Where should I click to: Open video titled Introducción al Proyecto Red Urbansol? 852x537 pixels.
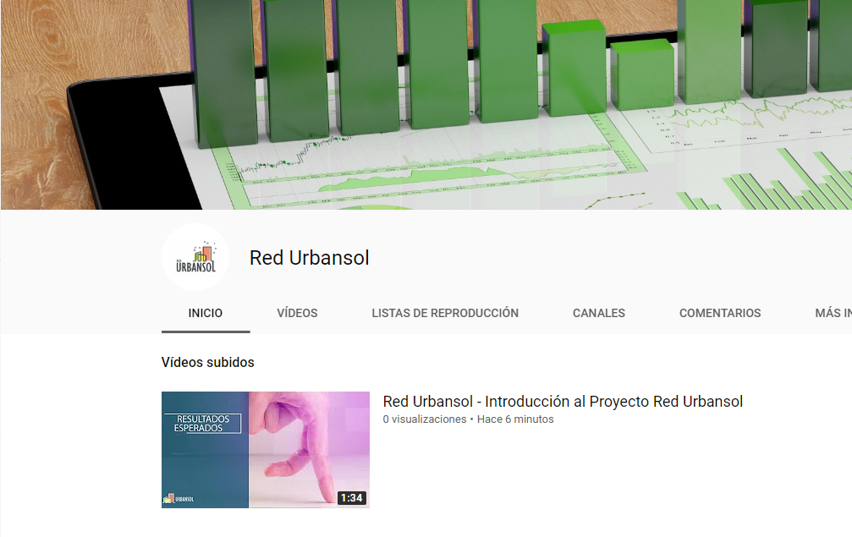tap(563, 402)
